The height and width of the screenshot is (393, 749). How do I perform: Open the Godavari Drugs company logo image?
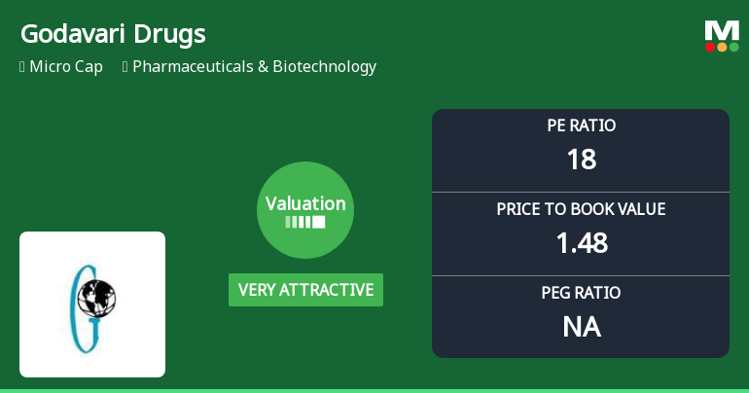(x=92, y=304)
